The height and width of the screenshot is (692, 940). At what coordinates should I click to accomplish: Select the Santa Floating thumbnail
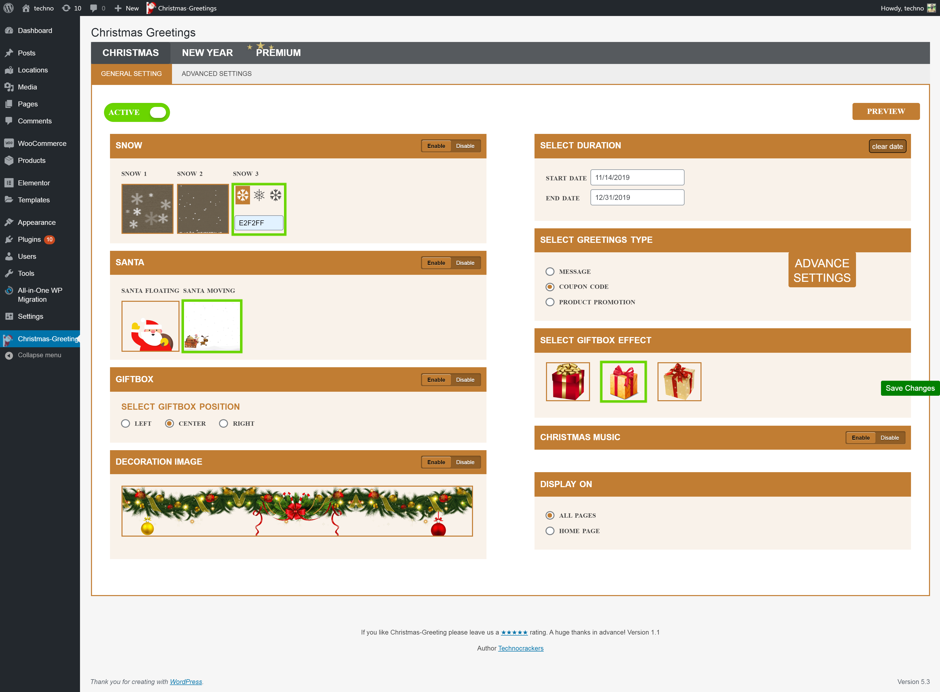150,326
